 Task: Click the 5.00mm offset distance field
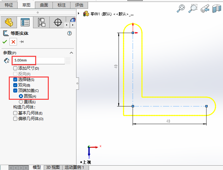click(39, 61)
